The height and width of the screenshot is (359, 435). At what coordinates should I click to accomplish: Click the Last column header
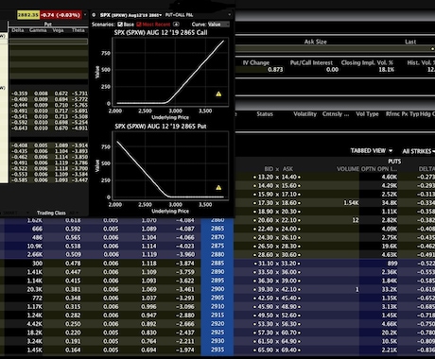point(410,42)
